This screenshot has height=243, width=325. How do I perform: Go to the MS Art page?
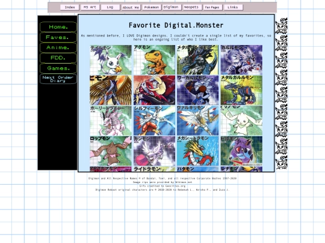click(x=90, y=7)
